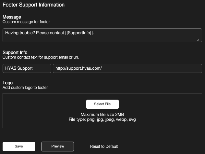Focus the HYAS Support name field
This screenshot has height=154, width=205.
pyautogui.click(x=27, y=68)
